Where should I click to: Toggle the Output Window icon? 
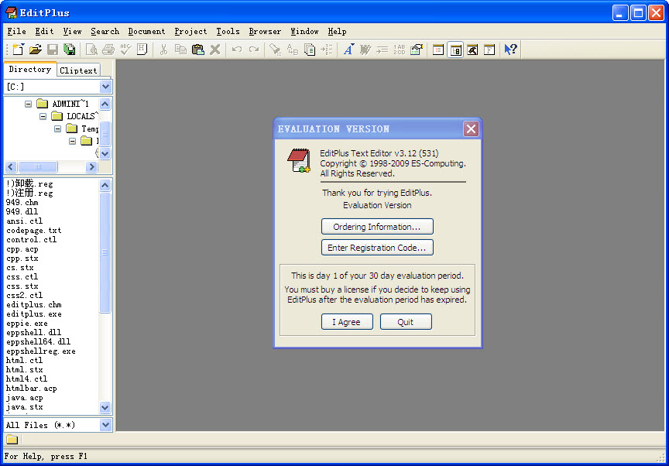click(472, 50)
